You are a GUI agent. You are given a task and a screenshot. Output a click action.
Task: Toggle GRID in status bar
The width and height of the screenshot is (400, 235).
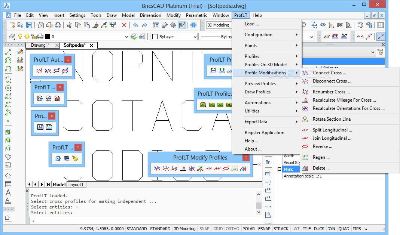point(218,229)
